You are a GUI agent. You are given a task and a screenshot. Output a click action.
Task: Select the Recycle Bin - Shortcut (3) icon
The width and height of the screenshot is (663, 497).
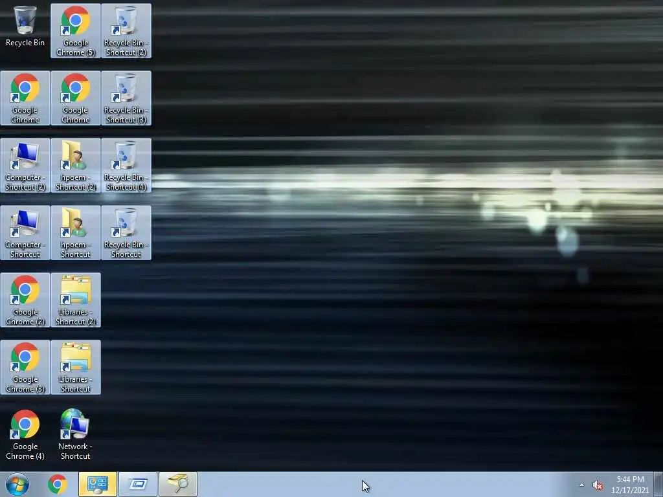coord(126,98)
